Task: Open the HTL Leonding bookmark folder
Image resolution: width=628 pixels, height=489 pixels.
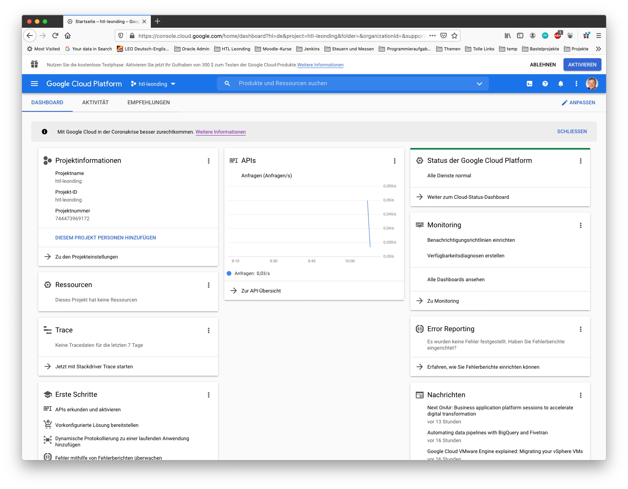Action: 232,49
